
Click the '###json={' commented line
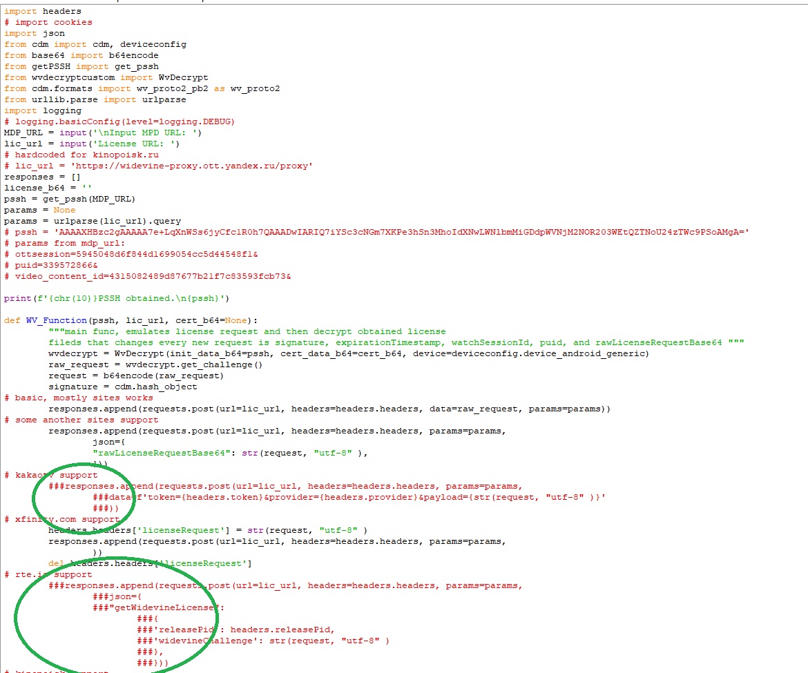coord(117,597)
